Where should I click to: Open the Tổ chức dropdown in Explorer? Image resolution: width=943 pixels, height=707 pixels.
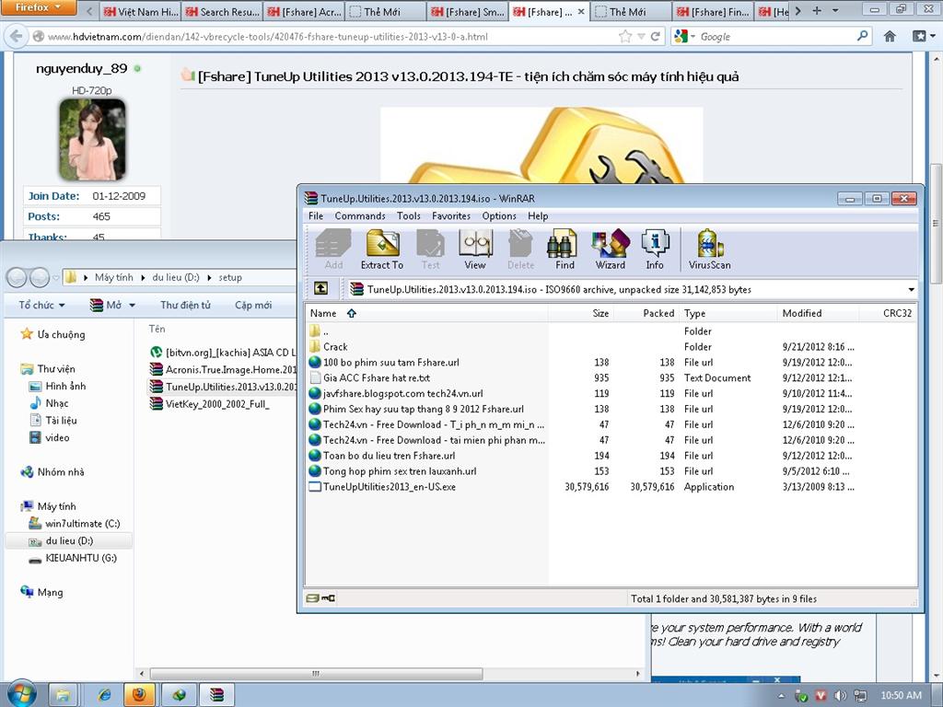pyautogui.click(x=42, y=305)
